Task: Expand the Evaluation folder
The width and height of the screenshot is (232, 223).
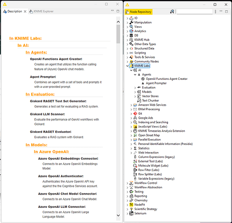Action: point(135,88)
